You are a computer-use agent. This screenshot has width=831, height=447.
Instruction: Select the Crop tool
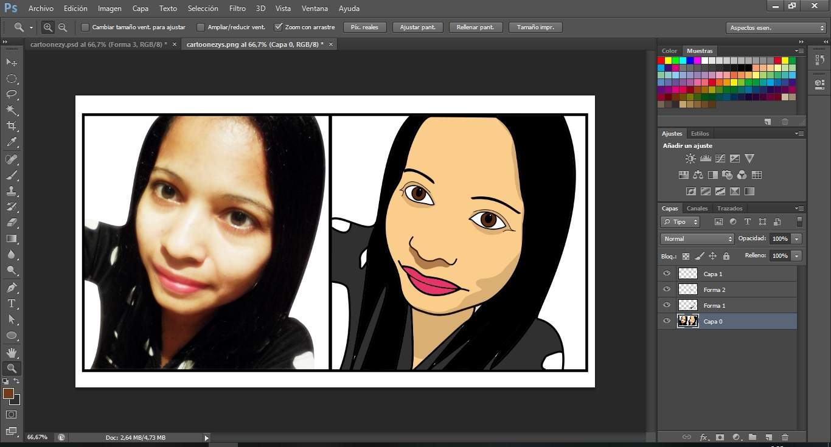[12, 126]
